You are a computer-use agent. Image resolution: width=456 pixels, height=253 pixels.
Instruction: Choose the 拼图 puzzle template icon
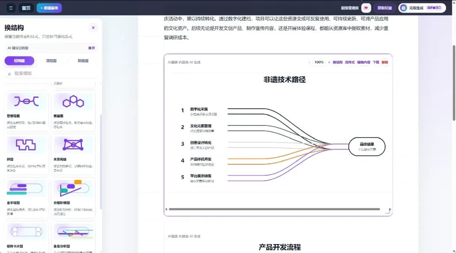click(27, 144)
